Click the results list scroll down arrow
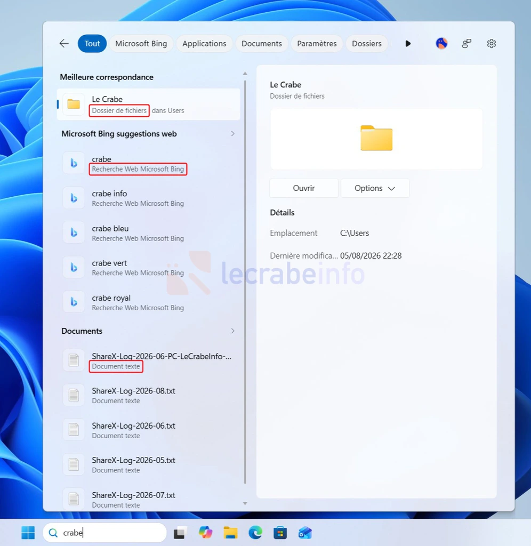The image size is (531, 546). click(245, 503)
